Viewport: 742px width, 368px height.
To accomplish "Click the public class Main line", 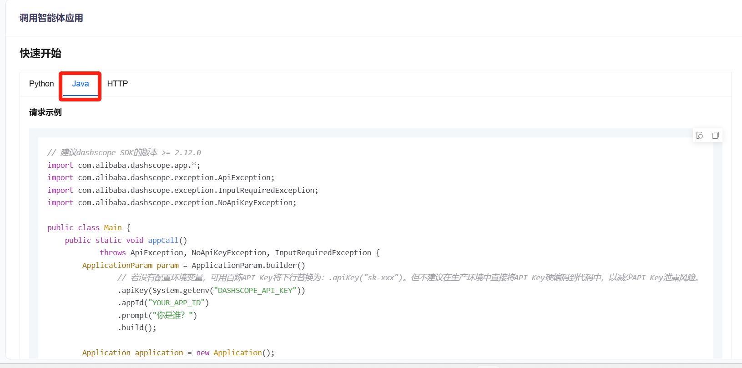I will [x=89, y=227].
